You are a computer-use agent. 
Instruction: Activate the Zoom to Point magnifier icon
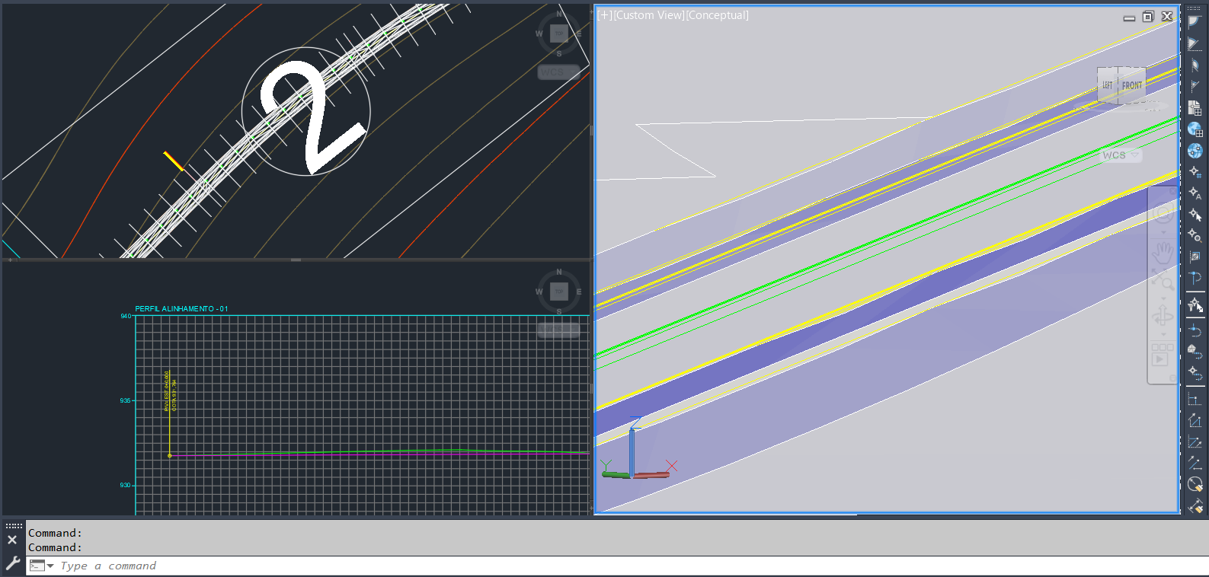coord(1195,236)
